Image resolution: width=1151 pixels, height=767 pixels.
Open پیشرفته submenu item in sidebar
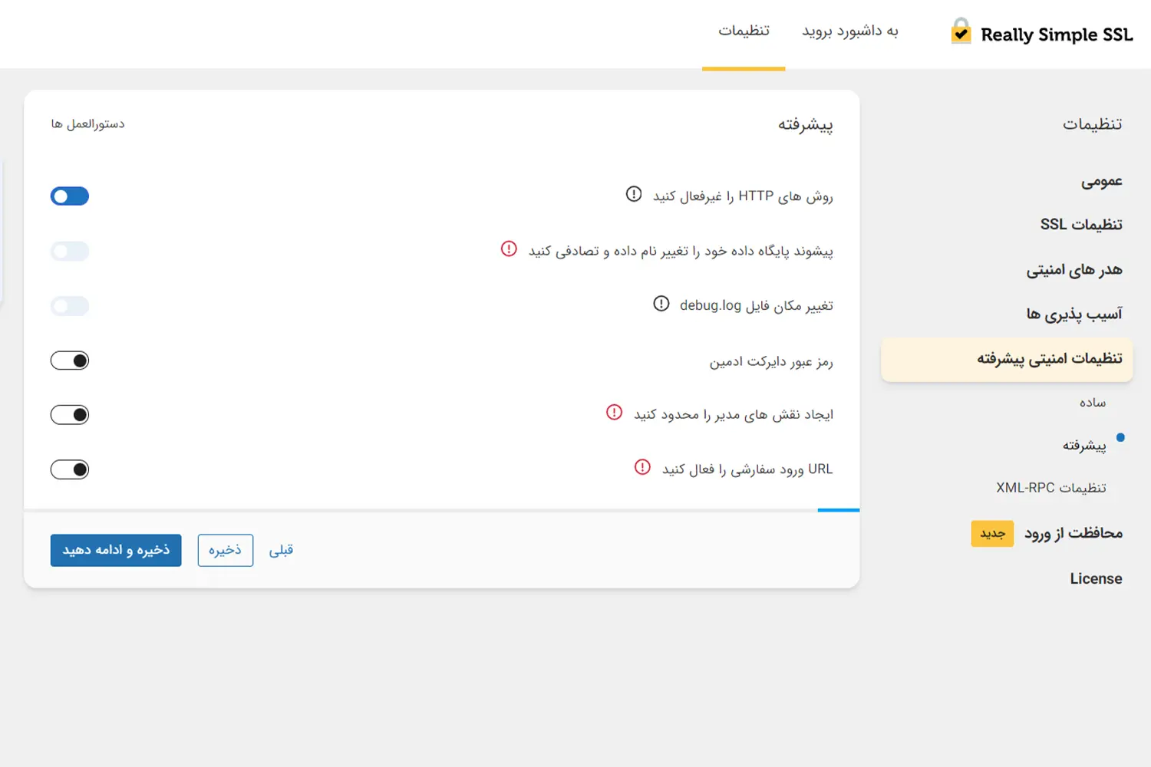pyautogui.click(x=1084, y=446)
